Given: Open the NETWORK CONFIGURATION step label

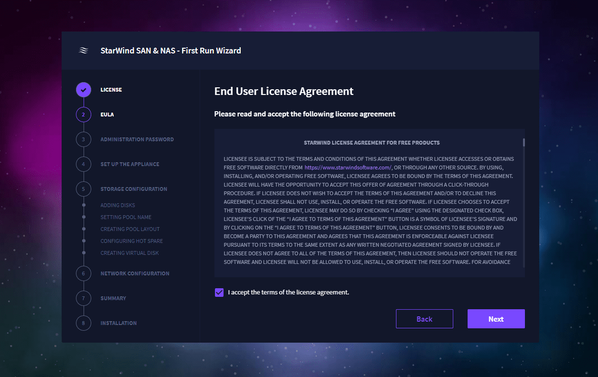Looking at the screenshot, I should point(135,273).
